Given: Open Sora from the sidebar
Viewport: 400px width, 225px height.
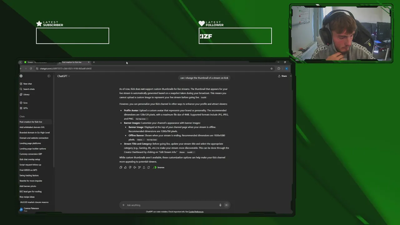Looking at the screenshot, I should [x=23, y=103].
